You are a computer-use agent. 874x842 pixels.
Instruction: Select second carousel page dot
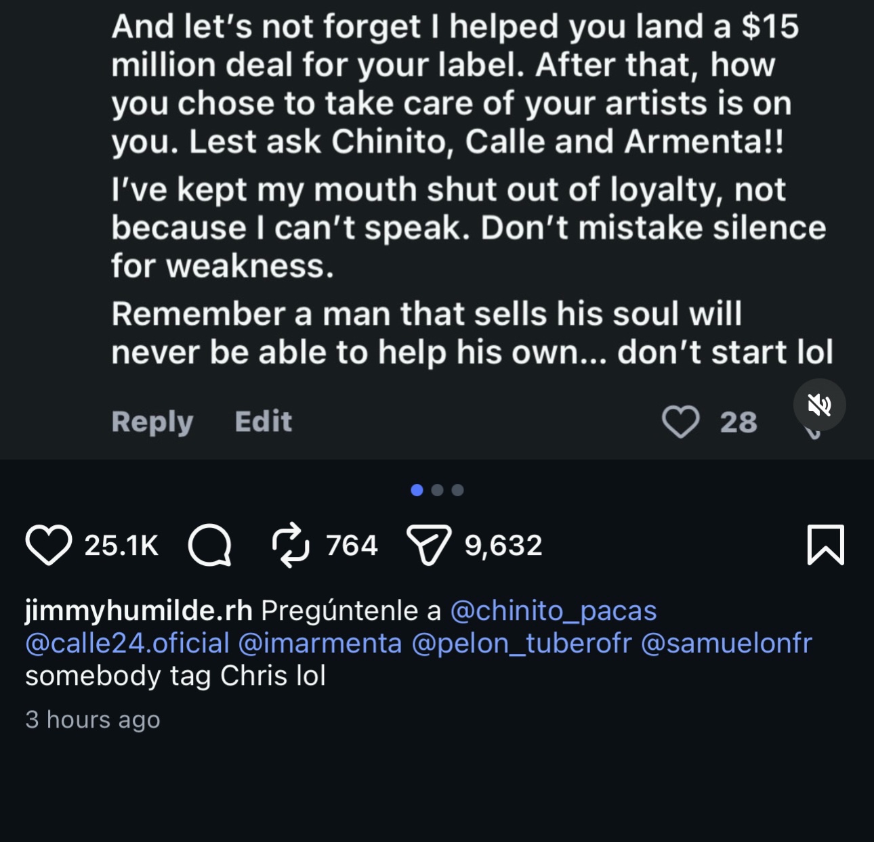click(438, 490)
